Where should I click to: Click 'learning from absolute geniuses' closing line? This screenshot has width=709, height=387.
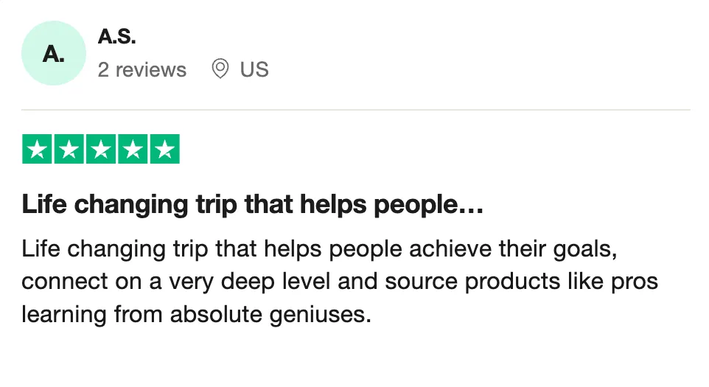195,315
